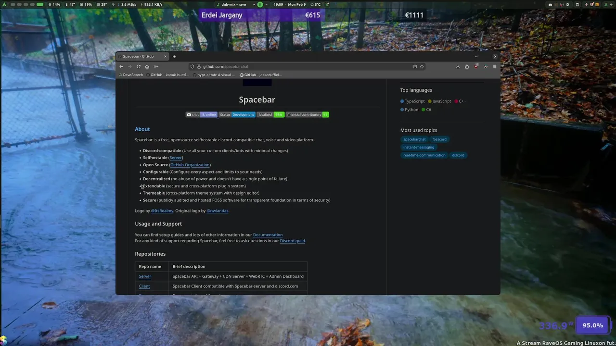The height and width of the screenshot is (346, 616).
Task: Open the Documentation link
Action: point(268,235)
